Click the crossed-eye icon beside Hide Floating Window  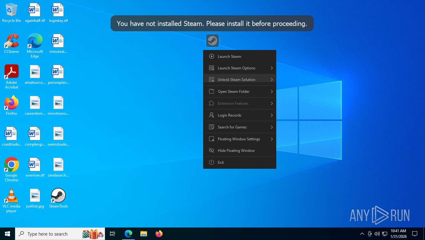point(212,151)
